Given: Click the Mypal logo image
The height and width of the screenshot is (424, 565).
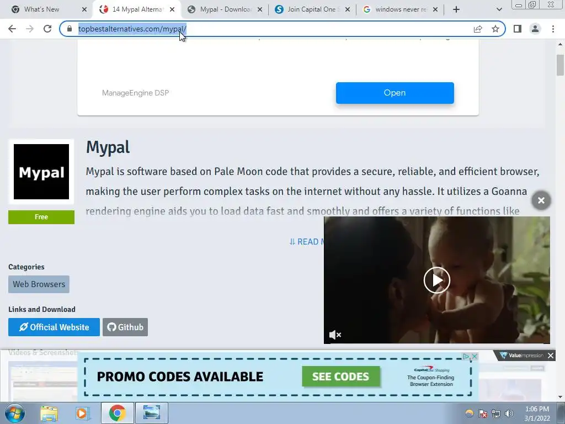Looking at the screenshot, I should 41,172.
